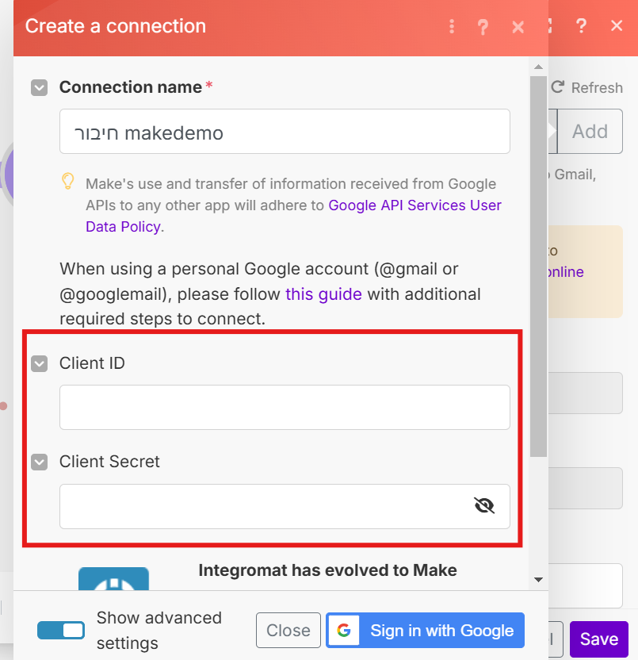The image size is (638, 660).
Task: Click the lightbulb hint icon
Action: point(68,182)
